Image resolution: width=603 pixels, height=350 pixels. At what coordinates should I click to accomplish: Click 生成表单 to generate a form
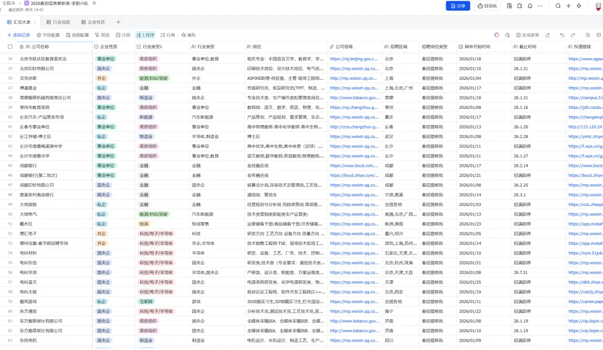527,35
